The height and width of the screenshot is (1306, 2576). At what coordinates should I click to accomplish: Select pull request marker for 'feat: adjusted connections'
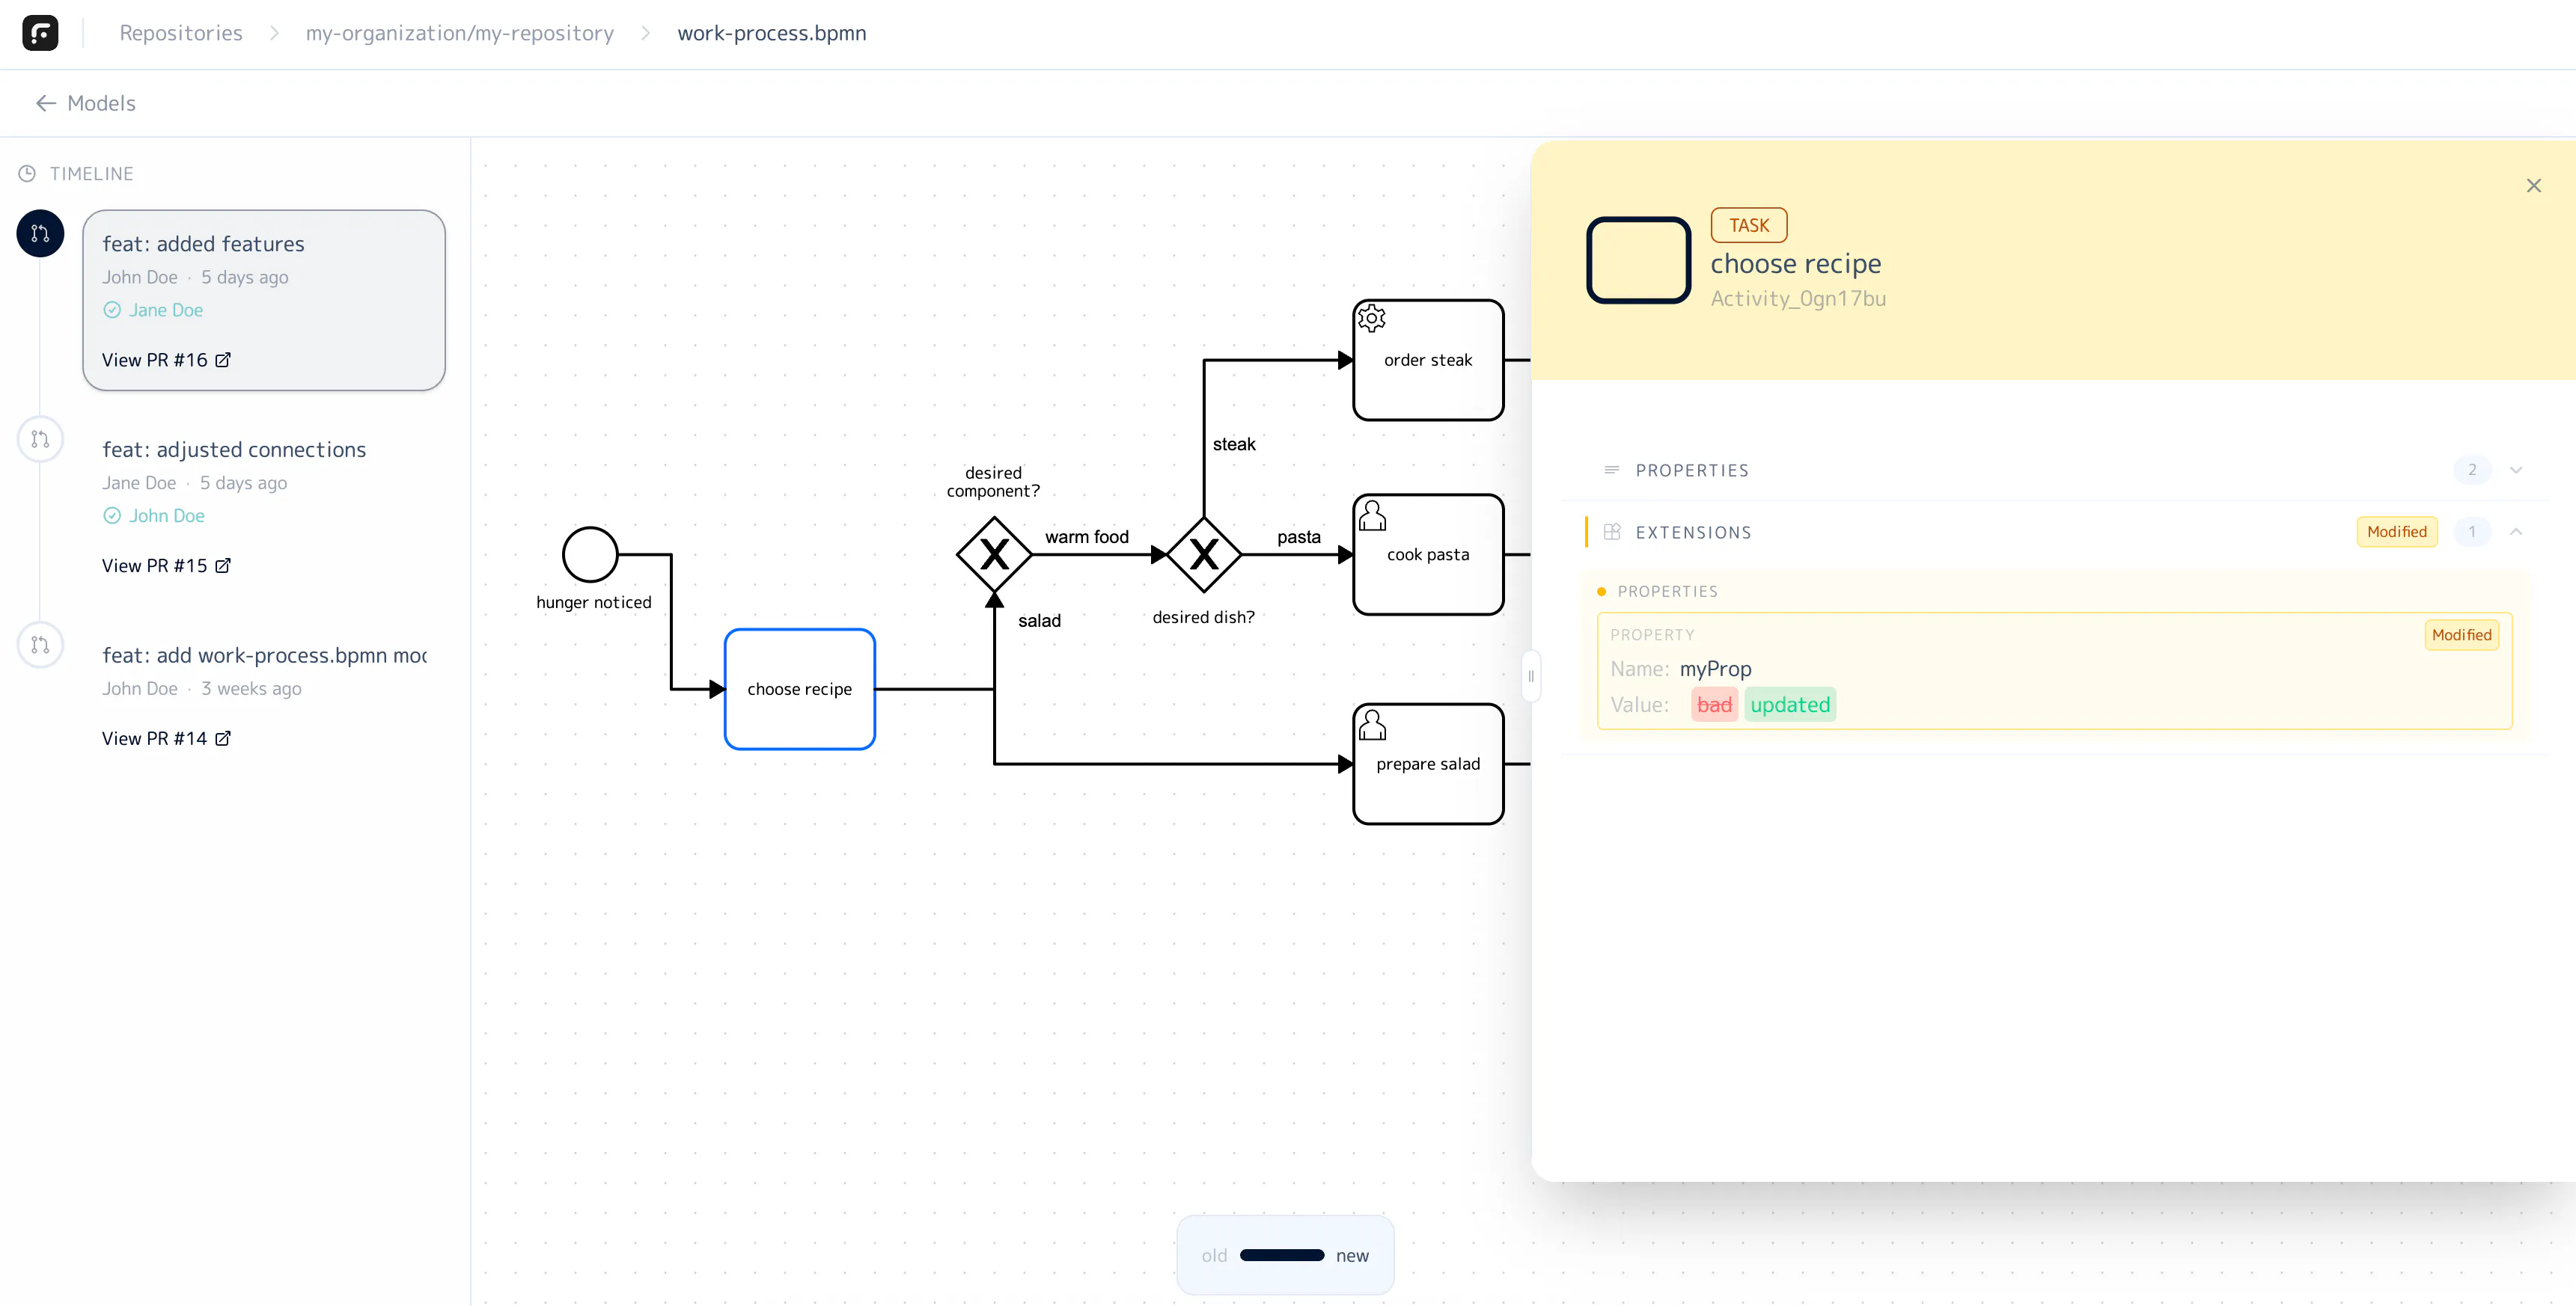(40, 440)
